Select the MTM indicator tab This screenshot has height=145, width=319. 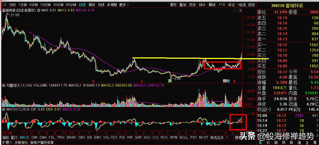(174, 137)
